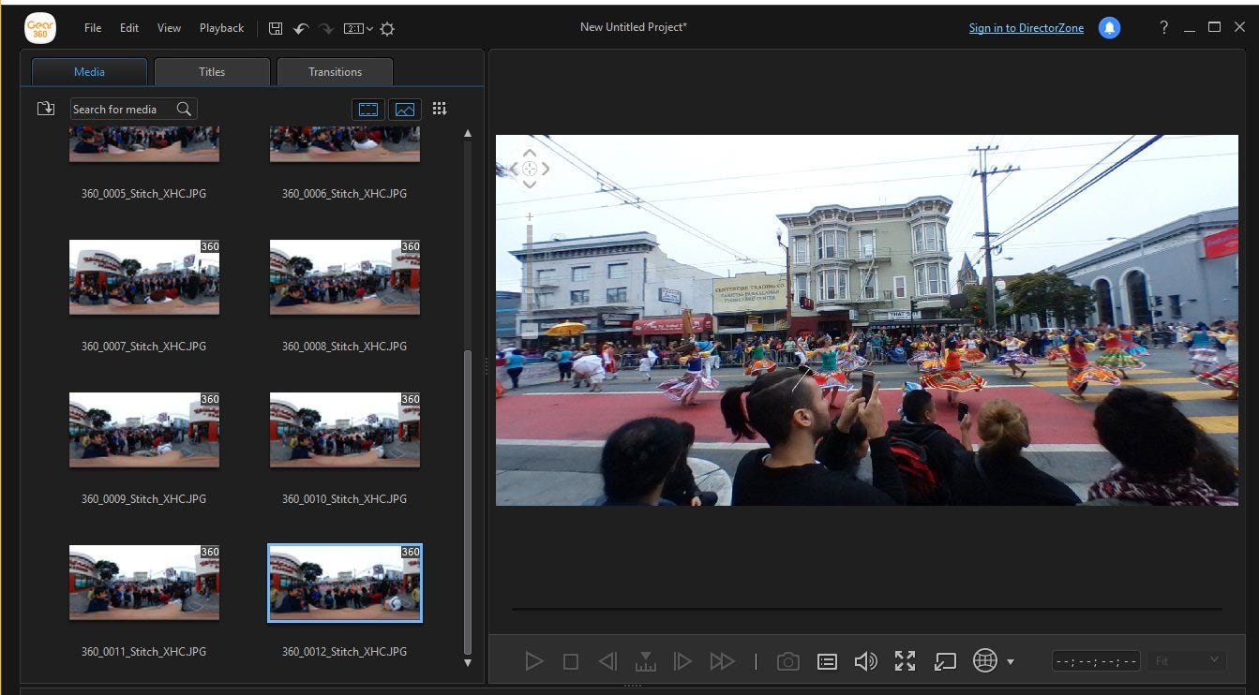Expand the 2:1 aspect ratio dropdown
Image resolution: width=1259 pixels, height=695 pixels.
point(358,28)
